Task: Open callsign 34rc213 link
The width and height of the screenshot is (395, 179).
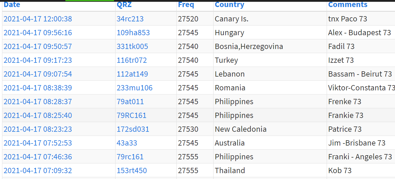Action: pos(130,19)
